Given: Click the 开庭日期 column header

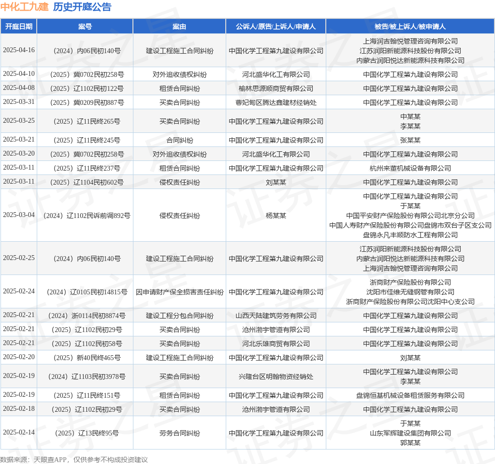Looking at the screenshot, I should [x=19, y=27].
